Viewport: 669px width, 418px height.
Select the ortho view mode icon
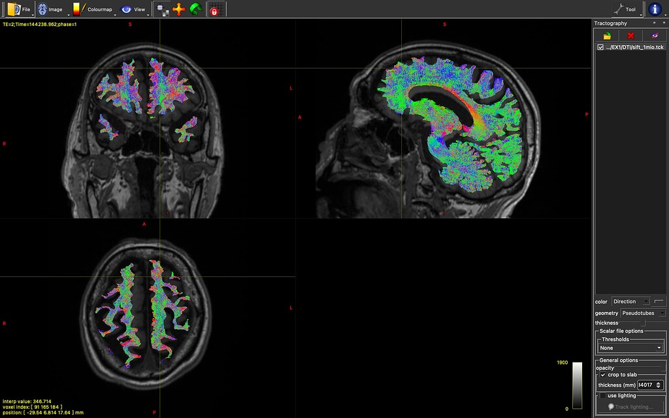(163, 9)
